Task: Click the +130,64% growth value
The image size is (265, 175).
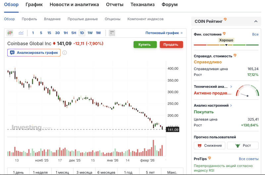Action: click(x=250, y=125)
